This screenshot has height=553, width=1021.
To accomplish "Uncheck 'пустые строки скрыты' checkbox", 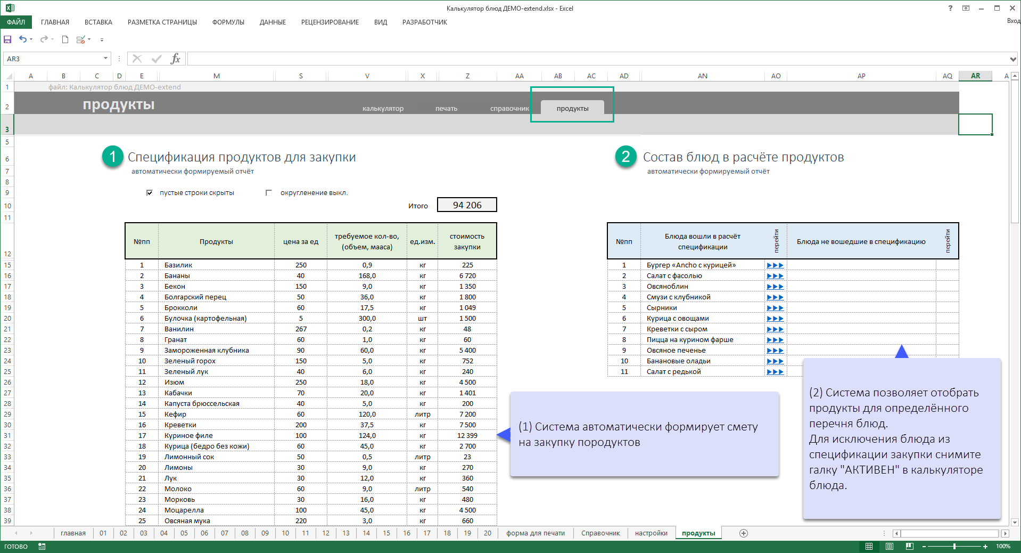I will pos(150,193).
